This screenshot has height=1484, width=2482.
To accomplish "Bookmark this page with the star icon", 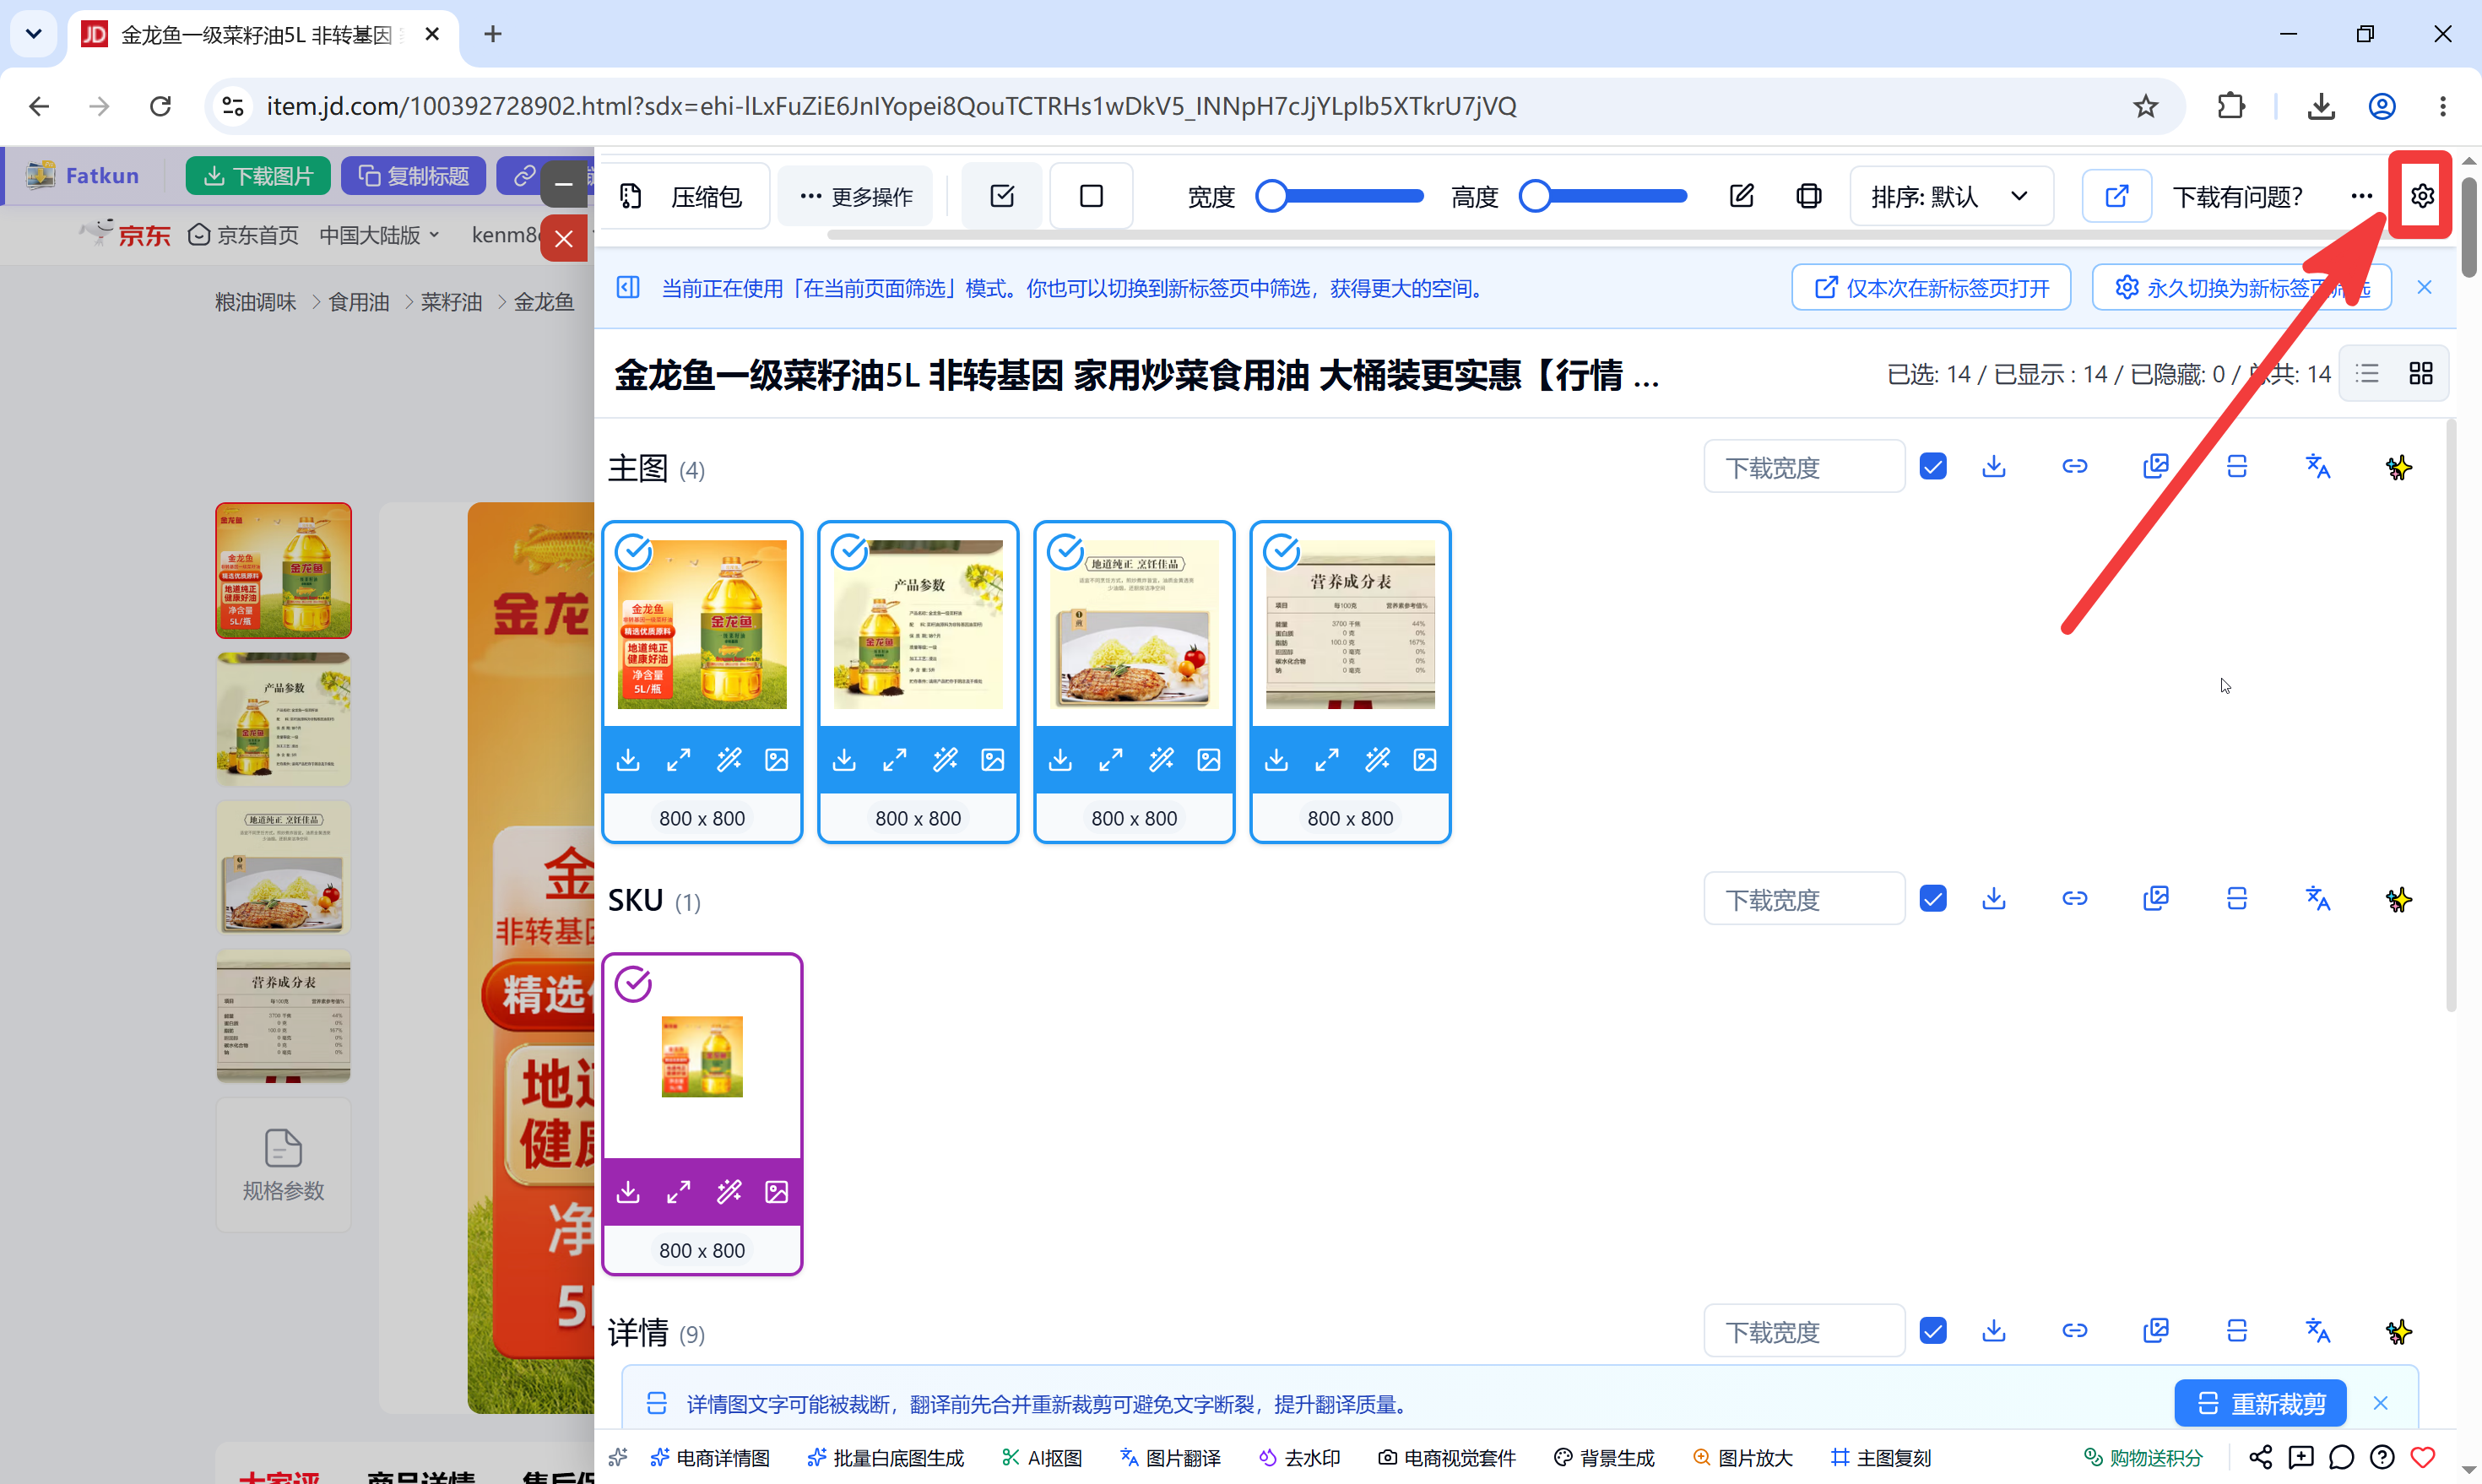I will click(x=2145, y=106).
